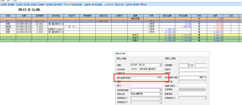Select the 2-0003 转账 table row
This screenshot has width=242, height=105.
click(121, 32)
